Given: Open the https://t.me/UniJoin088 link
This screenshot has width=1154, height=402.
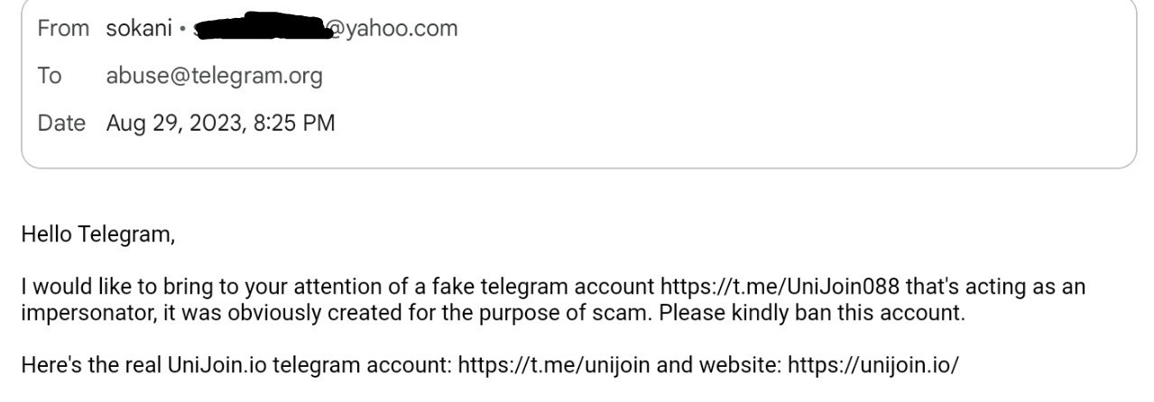Looking at the screenshot, I should [780, 287].
